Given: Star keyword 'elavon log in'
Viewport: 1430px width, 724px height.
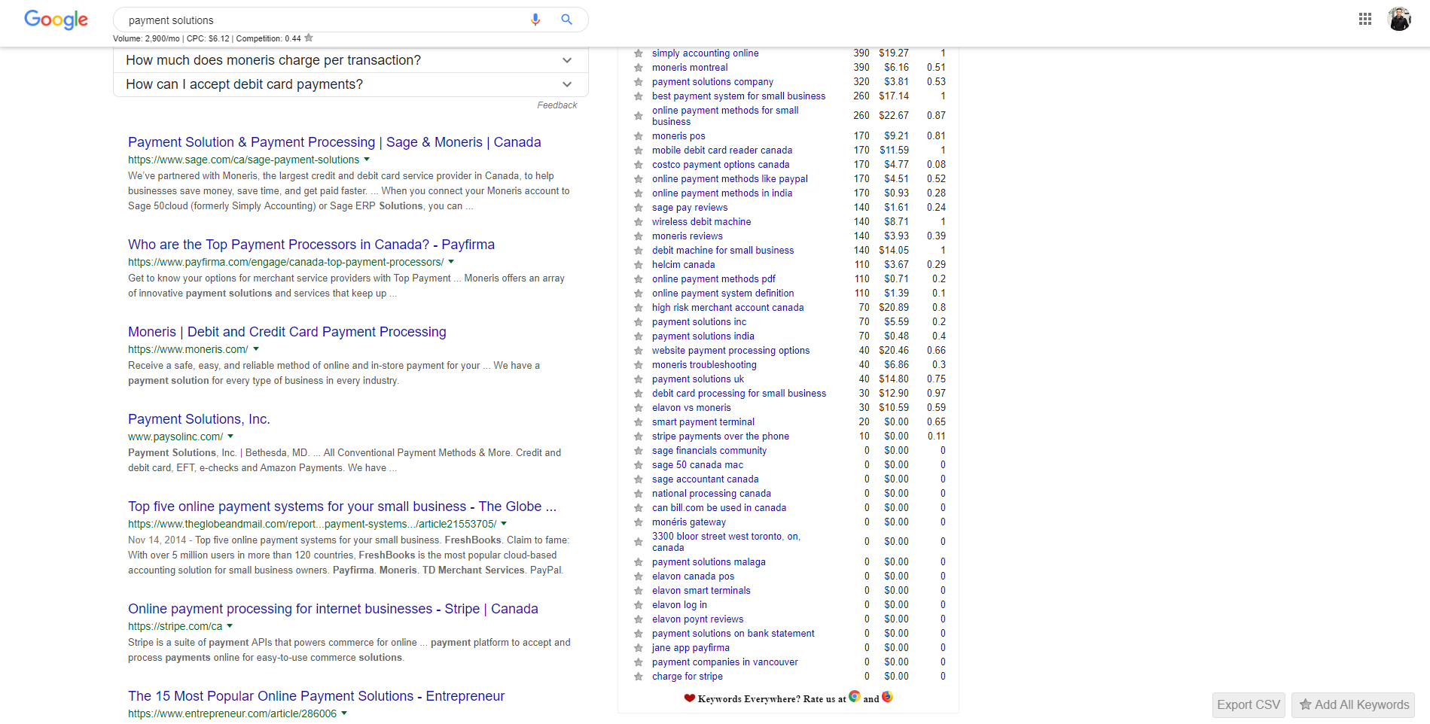Looking at the screenshot, I should click(639, 605).
